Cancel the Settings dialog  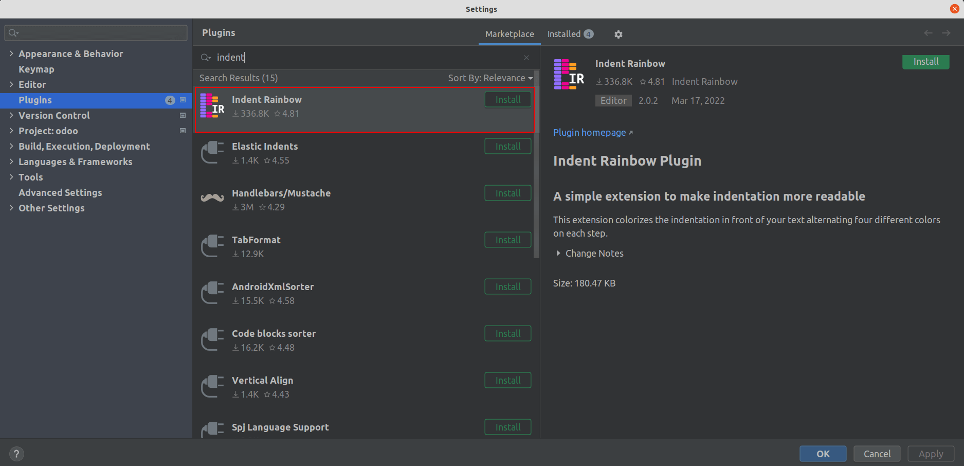pyautogui.click(x=877, y=454)
